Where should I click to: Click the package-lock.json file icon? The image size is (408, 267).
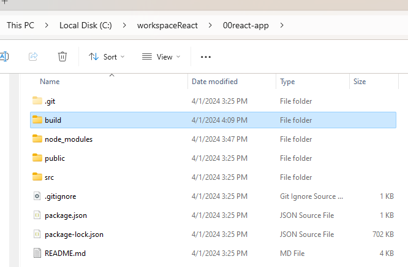pyautogui.click(x=37, y=234)
